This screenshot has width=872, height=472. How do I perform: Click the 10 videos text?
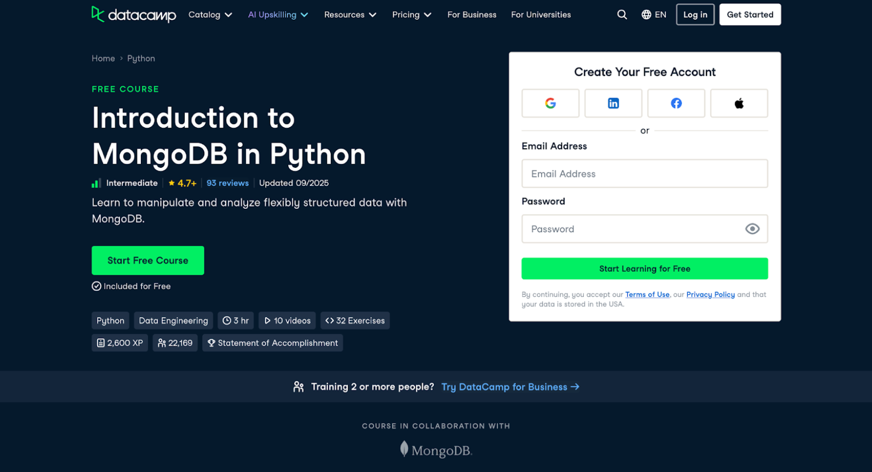click(292, 321)
